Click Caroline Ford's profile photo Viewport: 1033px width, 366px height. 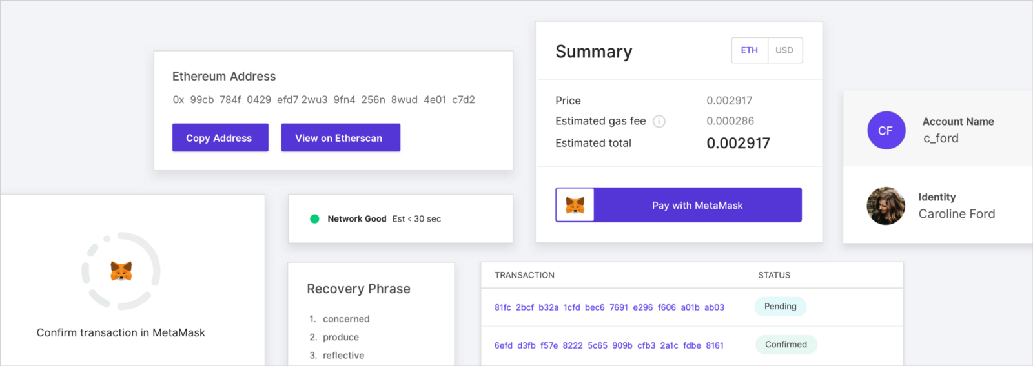click(x=886, y=206)
